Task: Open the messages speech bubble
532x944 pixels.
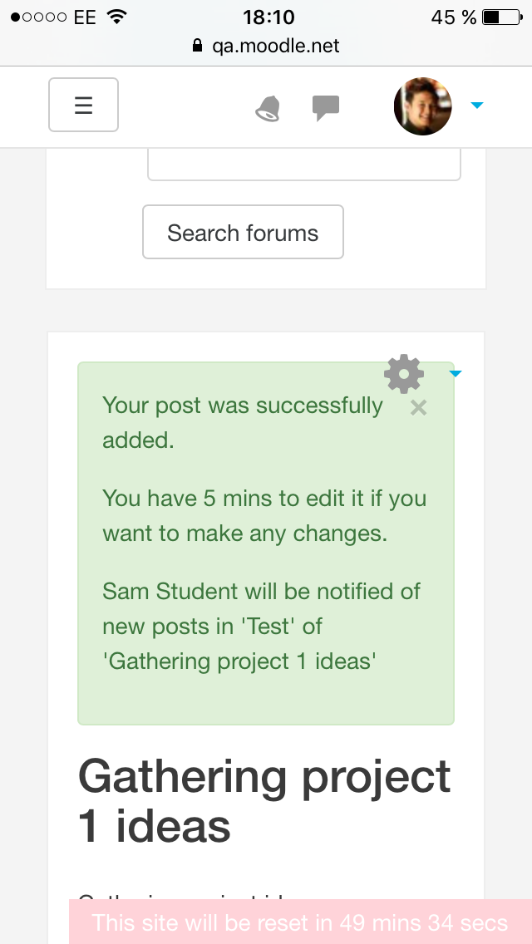Action: tap(325, 108)
